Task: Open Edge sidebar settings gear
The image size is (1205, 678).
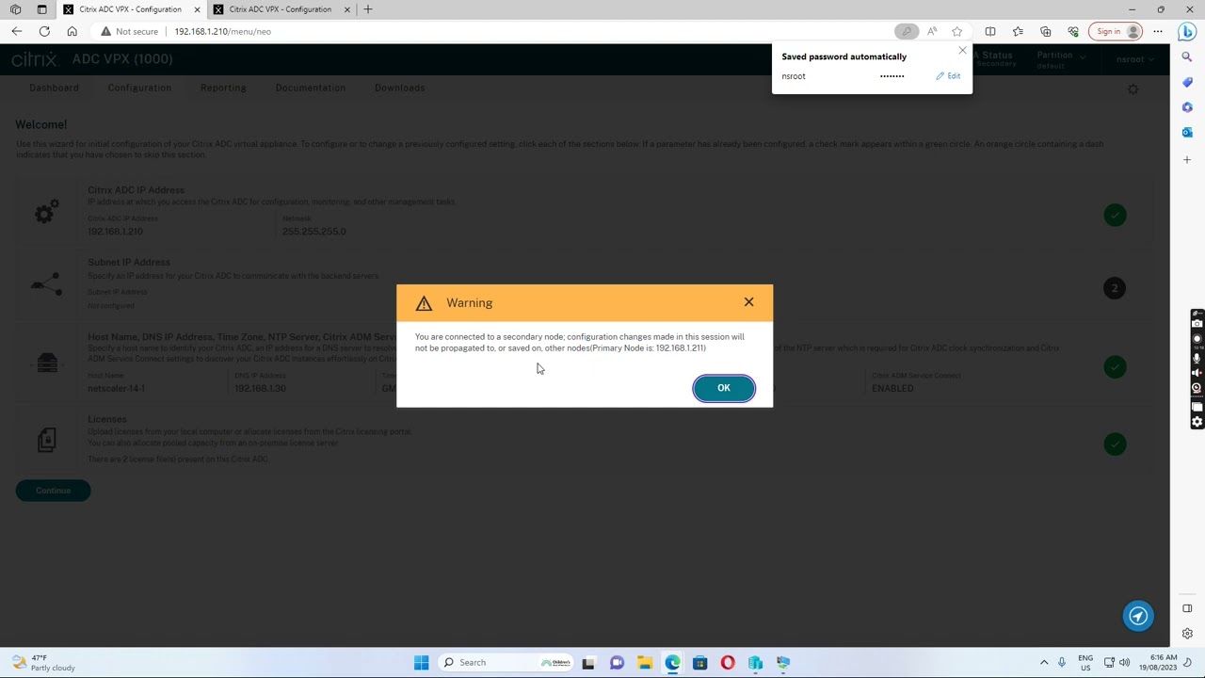Action: pos(1187,634)
